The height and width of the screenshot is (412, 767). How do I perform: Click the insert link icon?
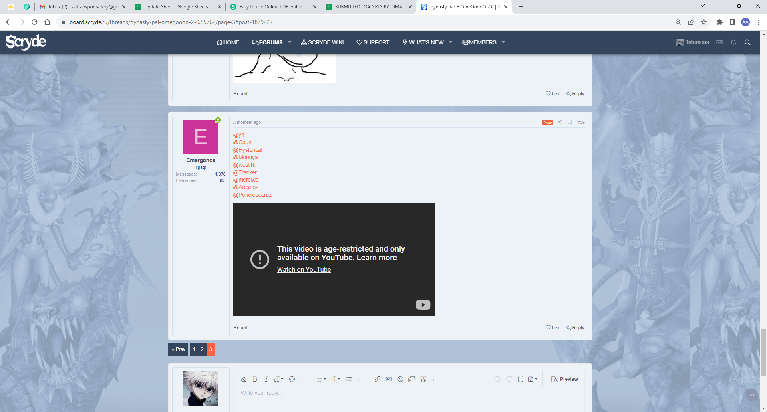point(377,379)
